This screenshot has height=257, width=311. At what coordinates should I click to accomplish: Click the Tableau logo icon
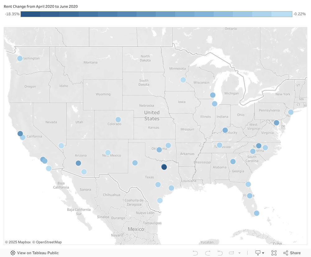click(x=13, y=253)
